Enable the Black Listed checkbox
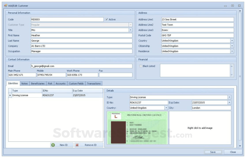 (x=141, y=66)
